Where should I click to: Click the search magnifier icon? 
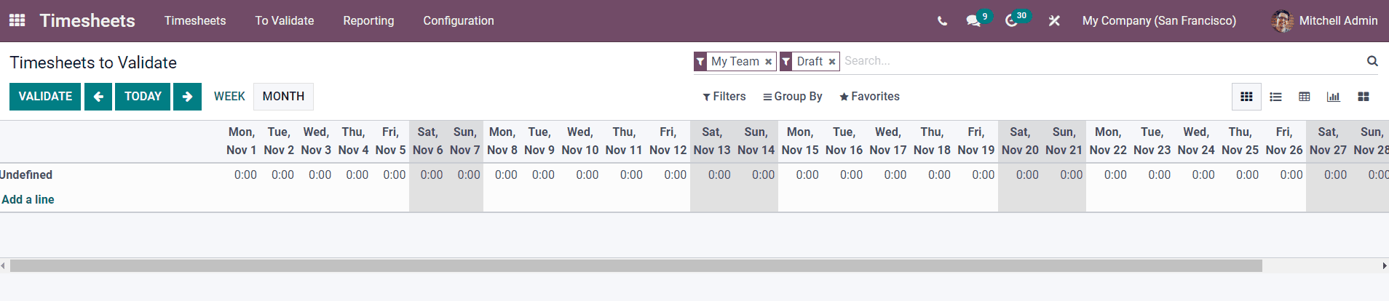click(x=1372, y=61)
